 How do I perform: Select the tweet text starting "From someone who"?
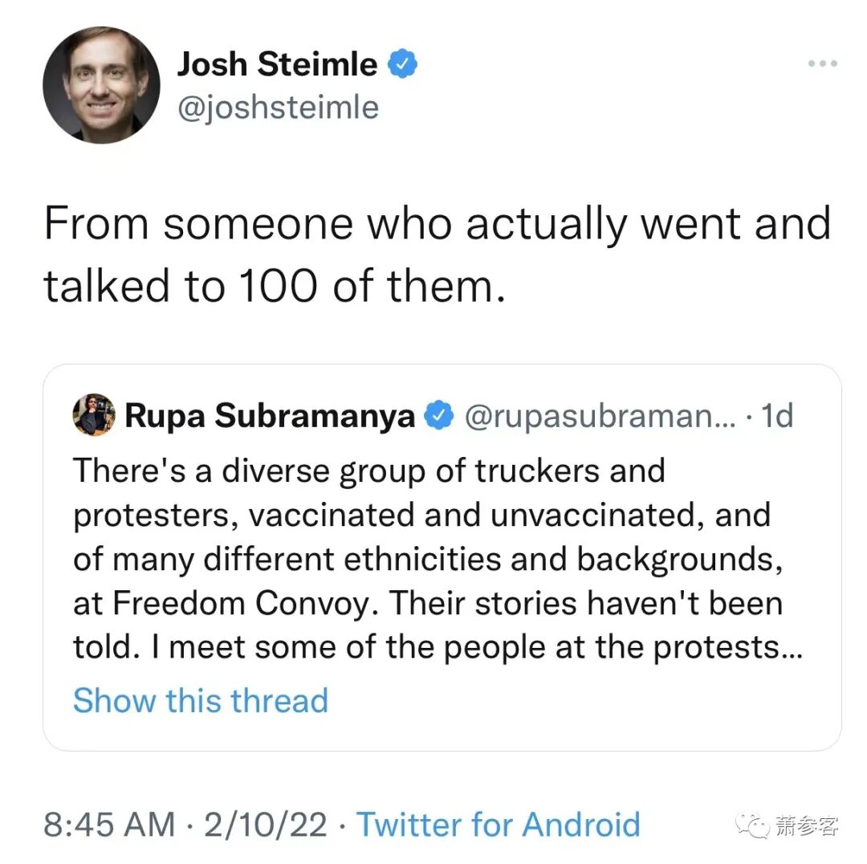437,254
